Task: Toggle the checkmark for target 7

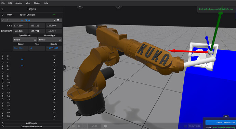Action: click(54, 72)
